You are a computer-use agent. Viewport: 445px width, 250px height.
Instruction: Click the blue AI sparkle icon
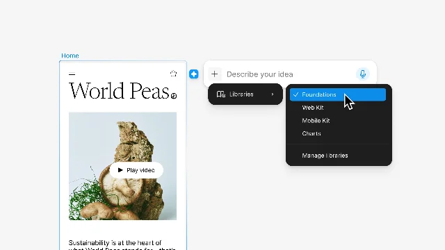click(194, 74)
